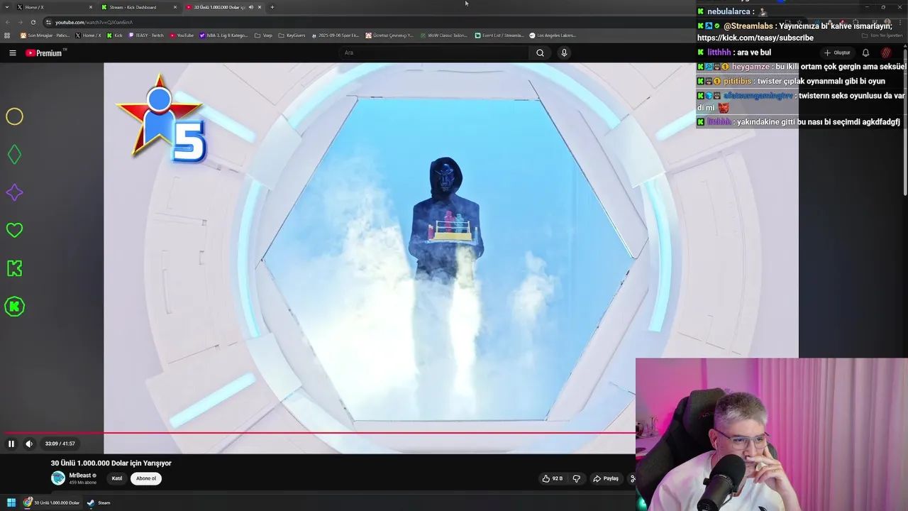Expand the Vorp bookmark folder
Viewport: 908px width, 511px height.
263,35
